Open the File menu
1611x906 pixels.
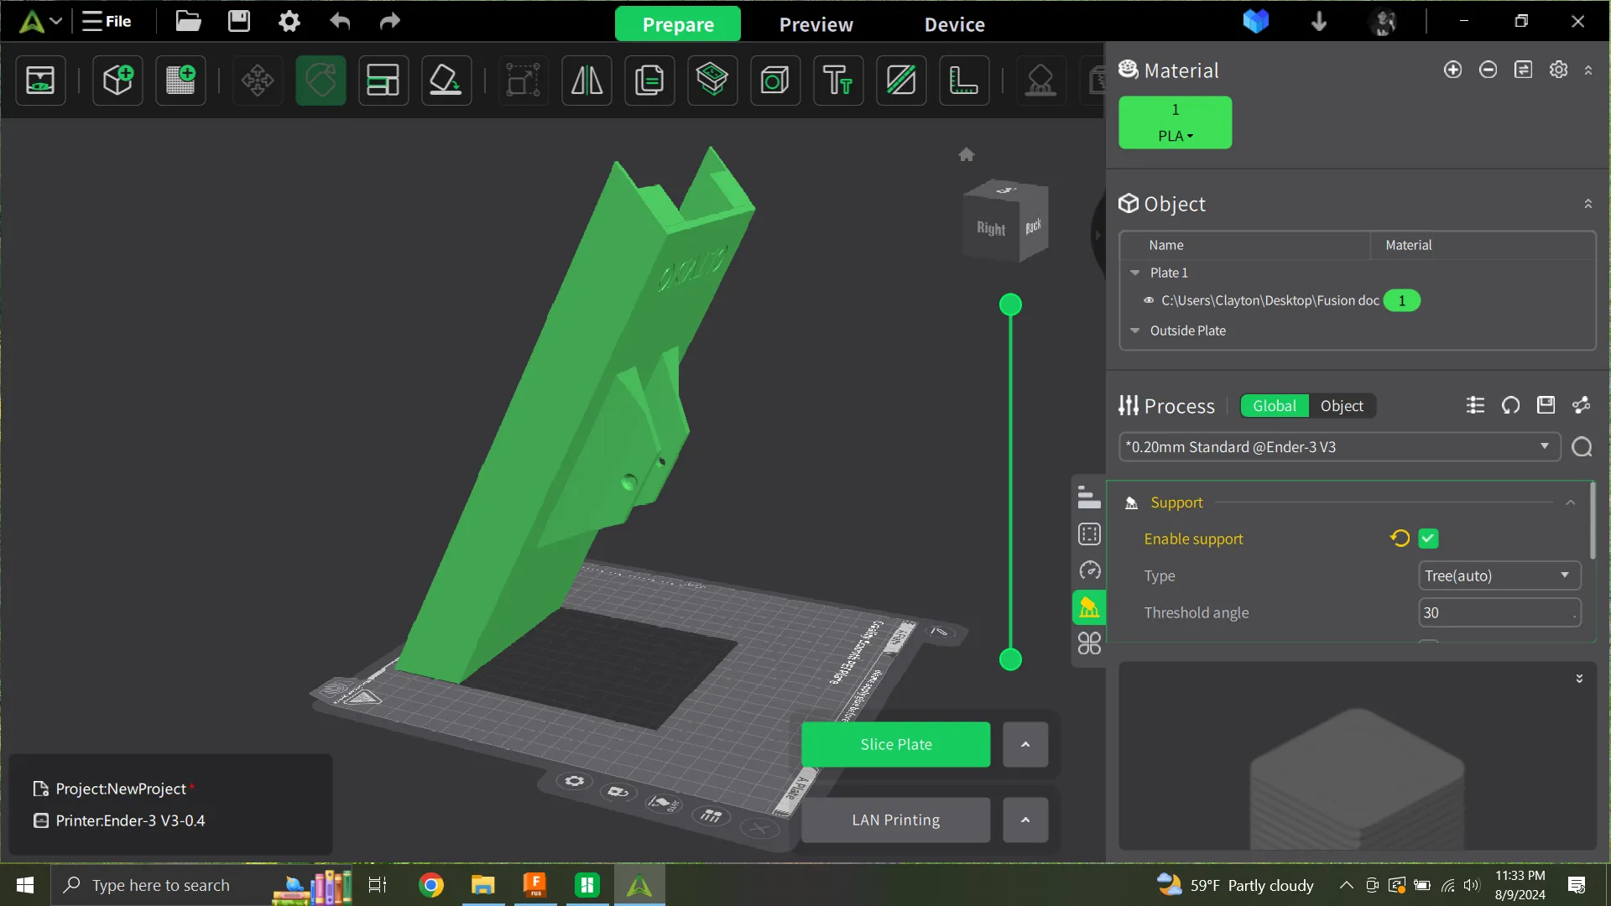point(107,21)
